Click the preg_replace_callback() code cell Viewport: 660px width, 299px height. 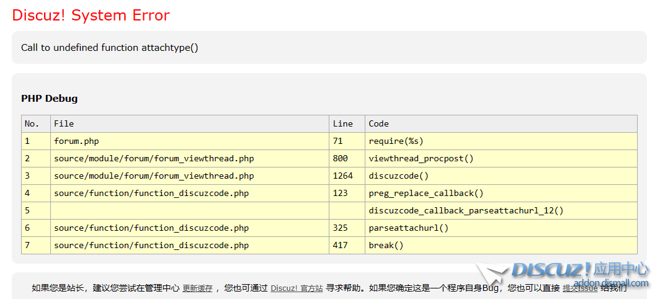click(x=501, y=194)
